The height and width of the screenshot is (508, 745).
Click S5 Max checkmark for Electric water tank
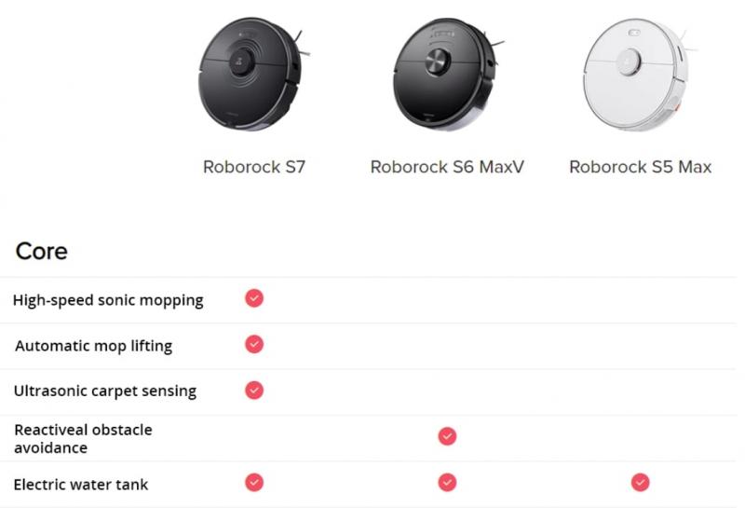[640, 482]
